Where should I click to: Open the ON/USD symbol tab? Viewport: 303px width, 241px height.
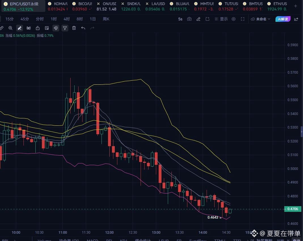tap(107, 6)
